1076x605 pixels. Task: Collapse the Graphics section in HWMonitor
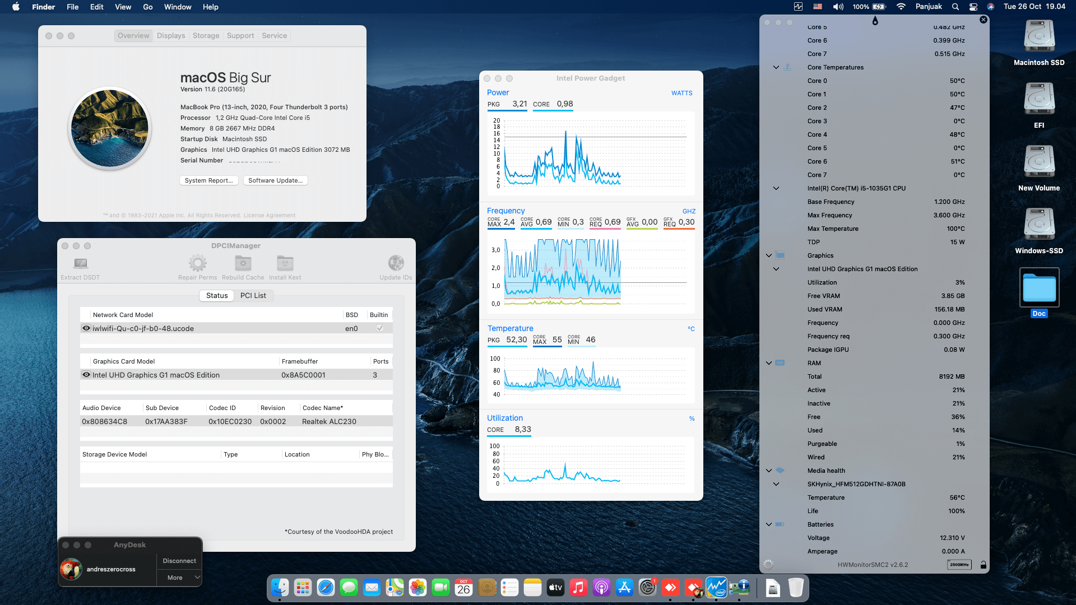click(769, 255)
